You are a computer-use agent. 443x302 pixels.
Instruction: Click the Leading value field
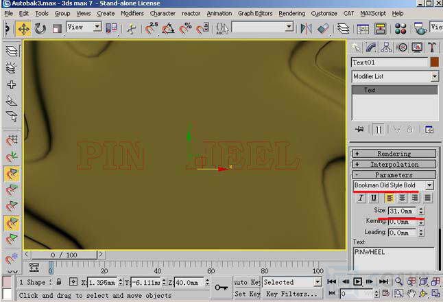coord(403,233)
